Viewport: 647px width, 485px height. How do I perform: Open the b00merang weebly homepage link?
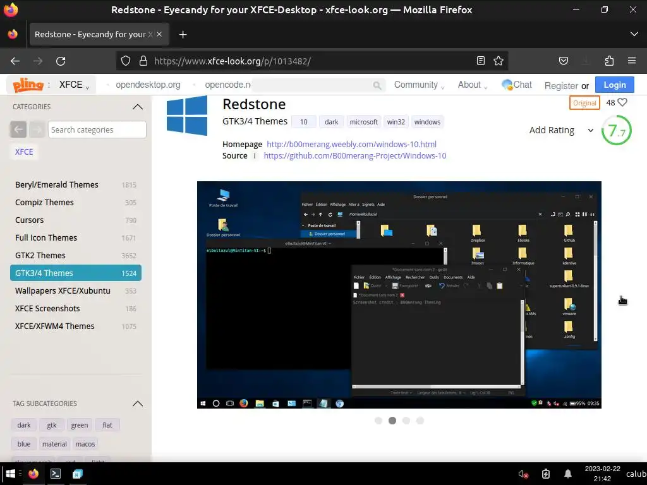pos(351,145)
